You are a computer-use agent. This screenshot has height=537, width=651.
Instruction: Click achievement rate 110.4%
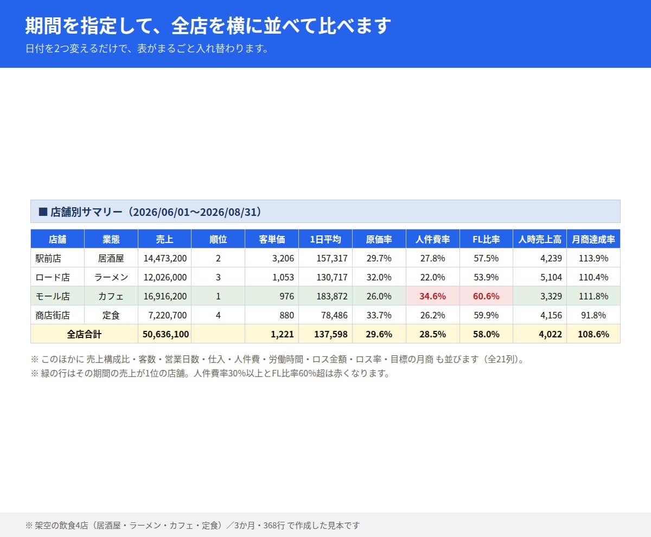(x=593, y=277)
